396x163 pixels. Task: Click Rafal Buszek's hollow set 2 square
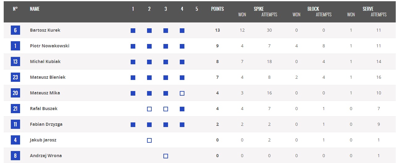coord(149,109)
